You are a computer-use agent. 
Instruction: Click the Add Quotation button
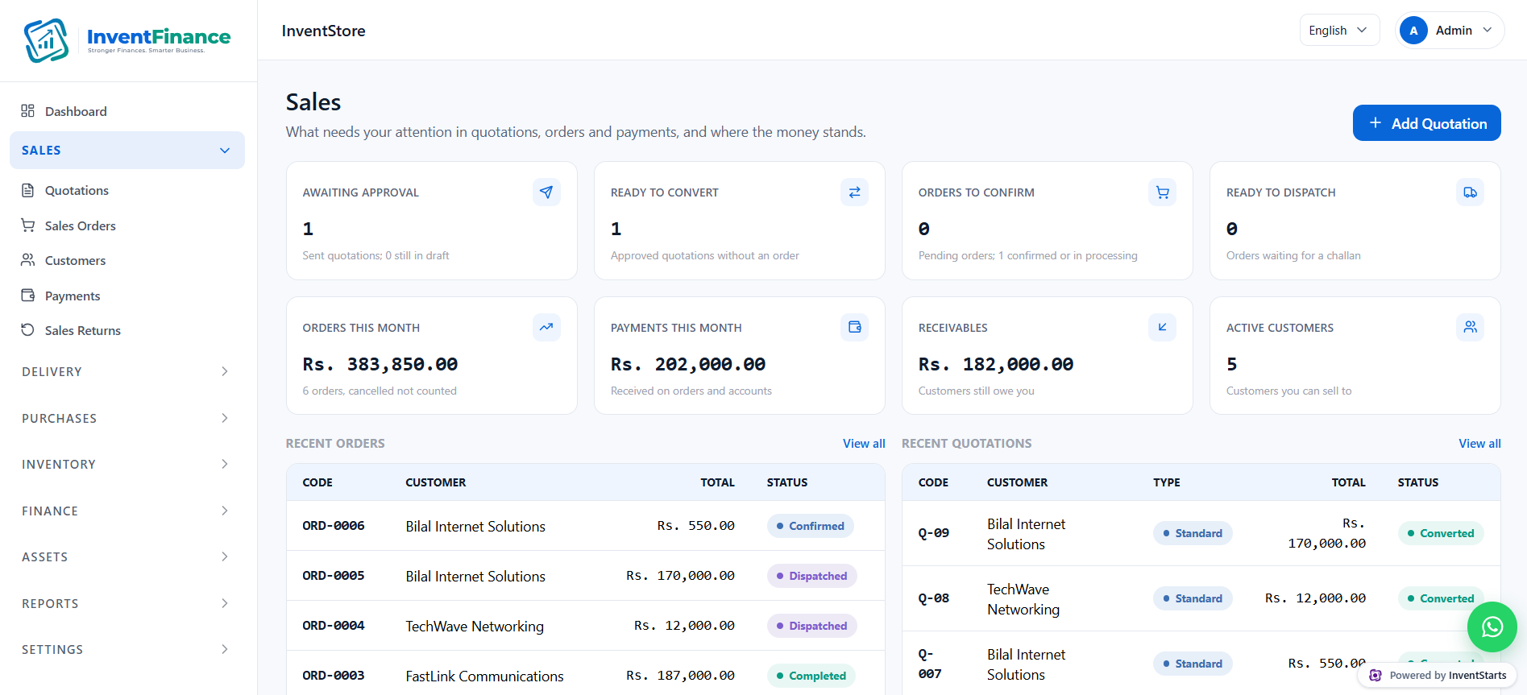tap(1426, 123)
